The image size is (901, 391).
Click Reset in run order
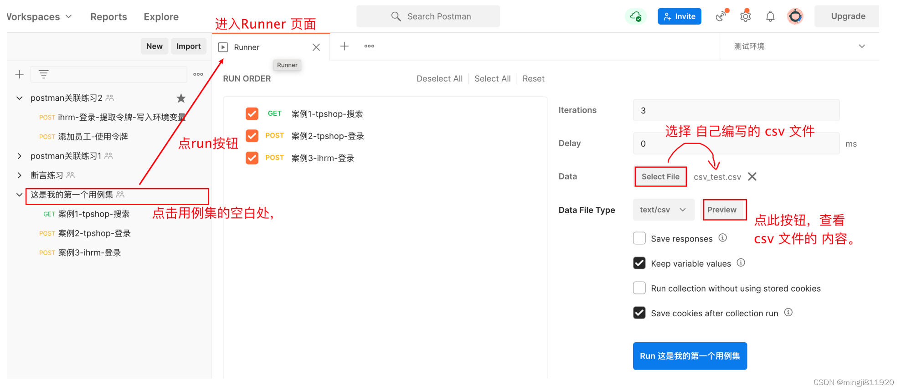pyautogui.click(x=533, y=78)
